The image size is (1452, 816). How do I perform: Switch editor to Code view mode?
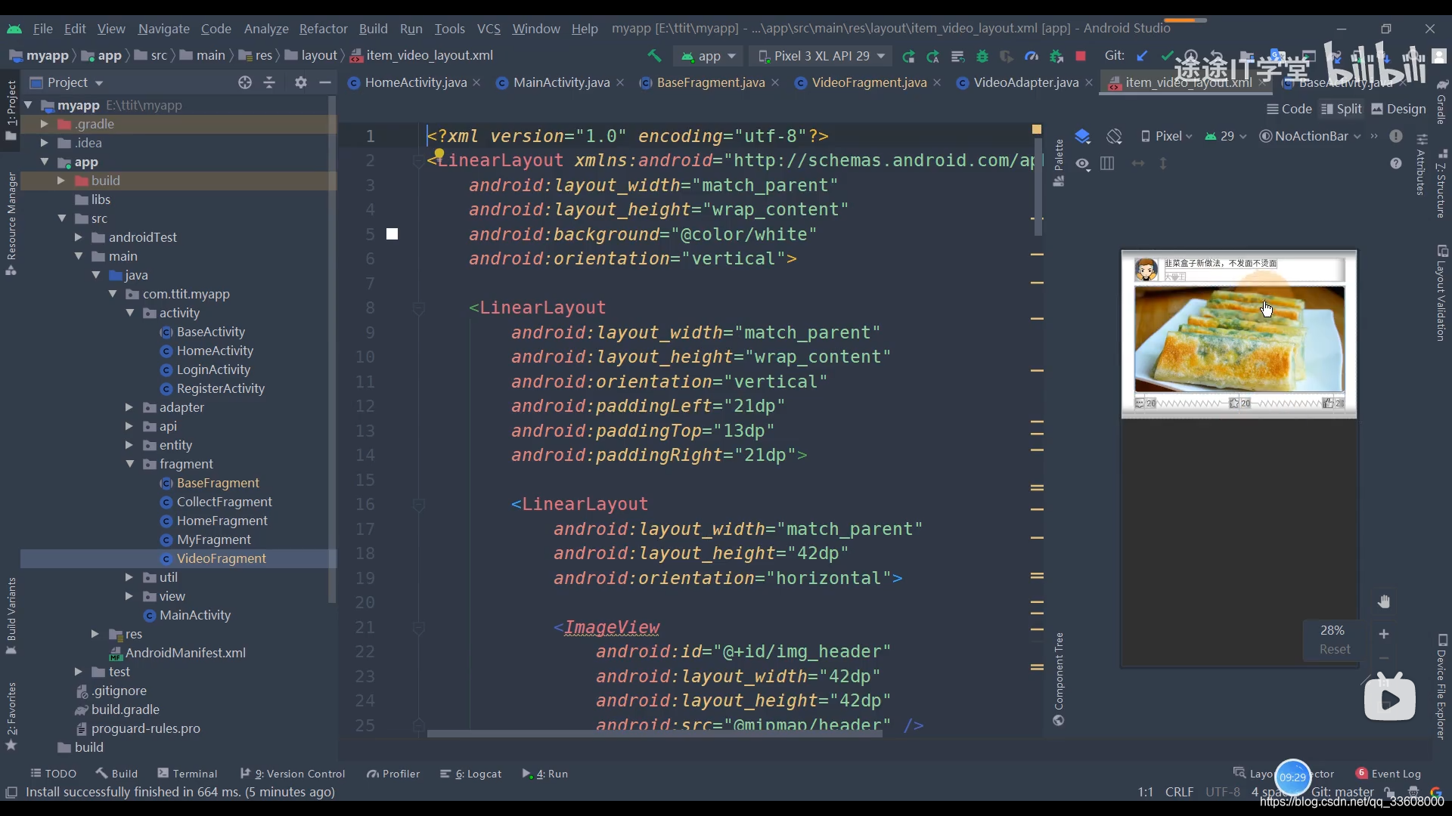[x=1289, y=109]
